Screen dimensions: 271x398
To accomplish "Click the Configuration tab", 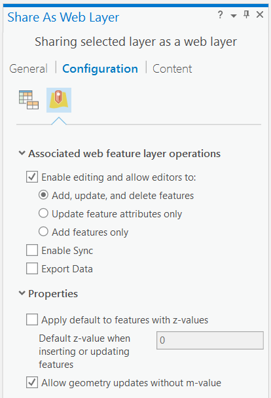I will [100, 69].
